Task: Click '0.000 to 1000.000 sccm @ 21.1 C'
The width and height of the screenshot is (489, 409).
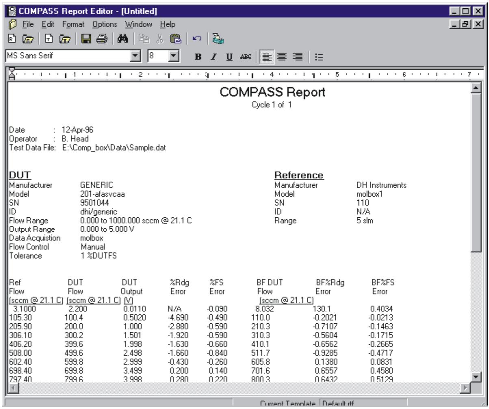Action: (136, 221)
